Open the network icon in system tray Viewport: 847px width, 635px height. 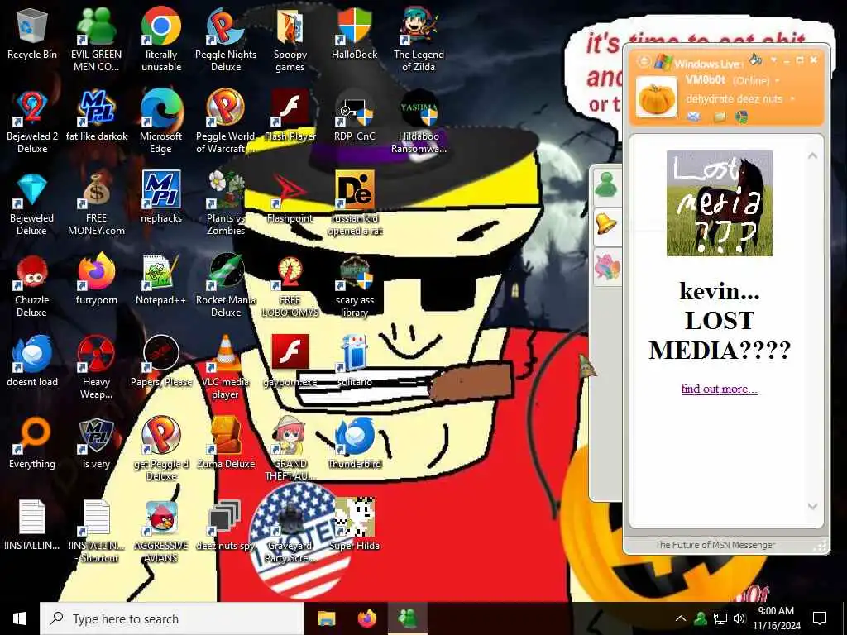coord(720,618)
